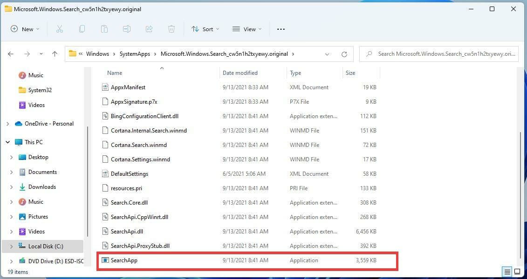Open the Sort dropdown
This screenshot has height=279, width=527.
click(x=205, y=29)
